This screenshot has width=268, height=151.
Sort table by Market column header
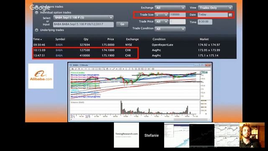[x=204, y=39]
